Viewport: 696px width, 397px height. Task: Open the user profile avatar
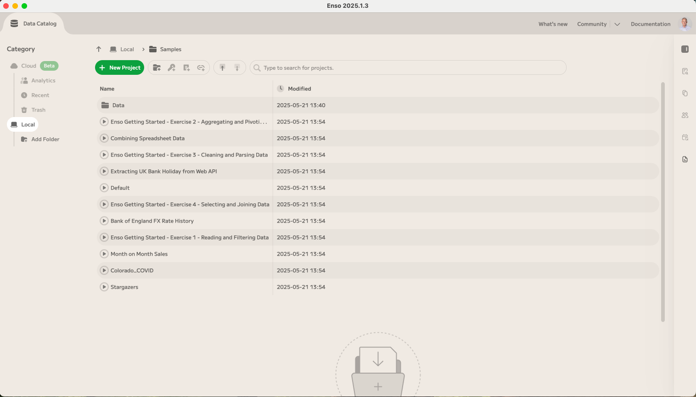tap(685, 24)
